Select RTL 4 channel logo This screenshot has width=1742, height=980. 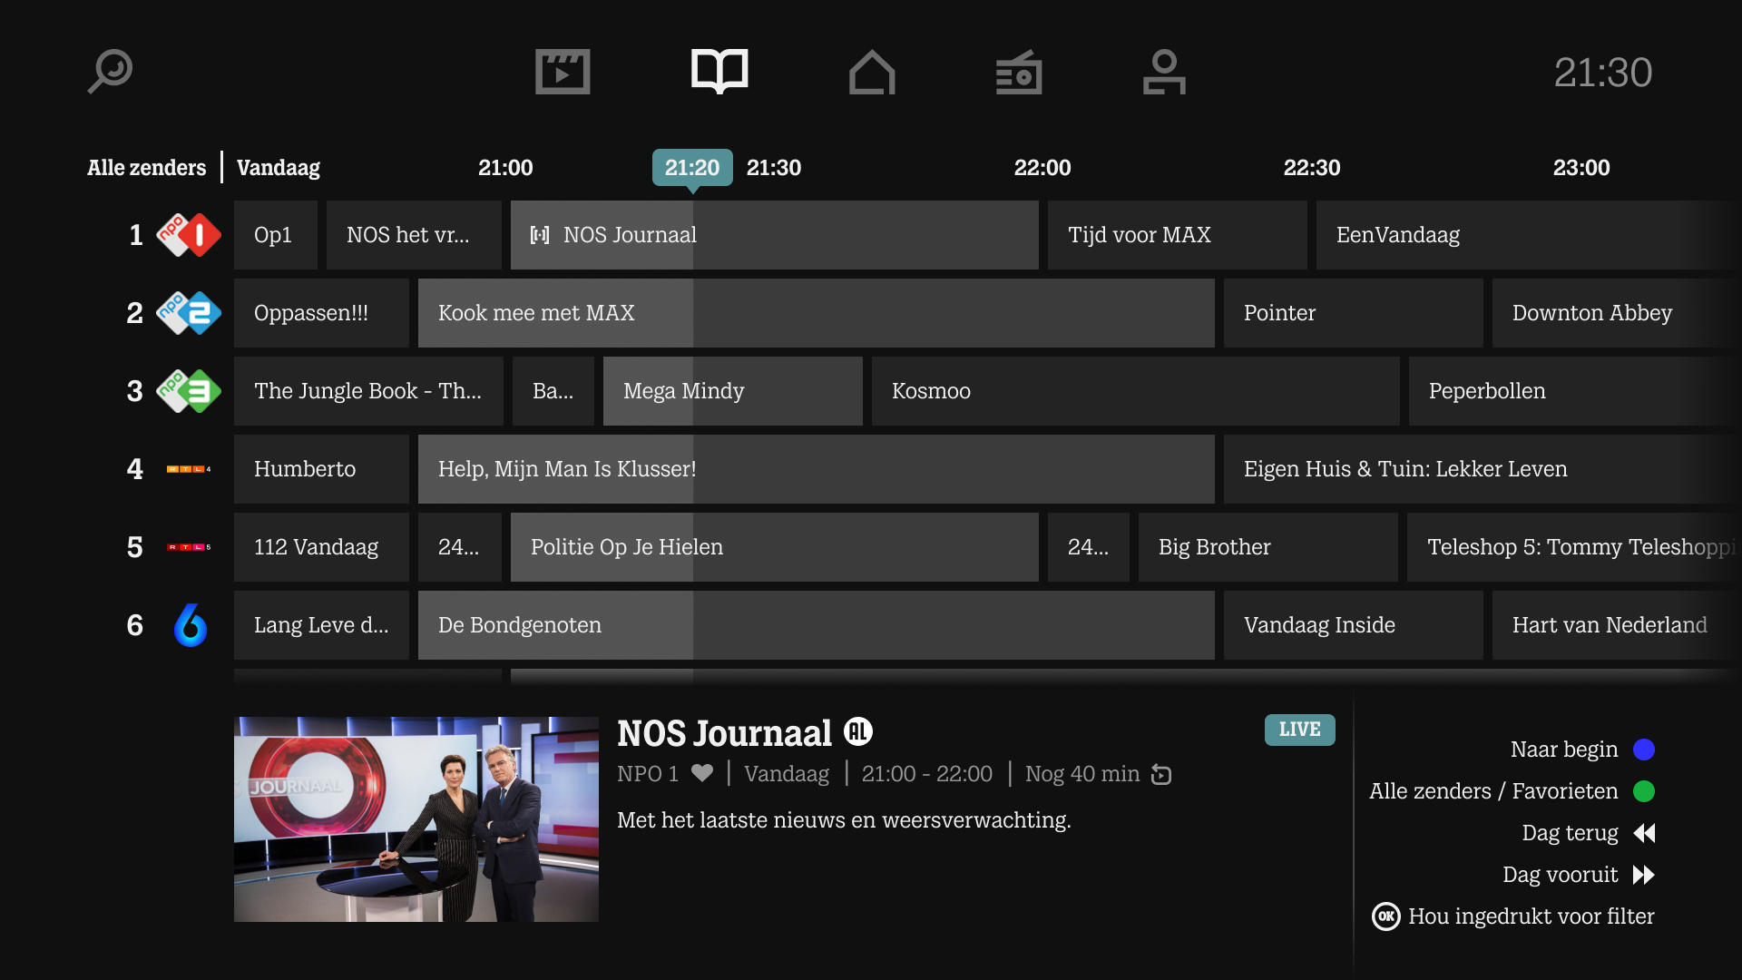189,469
